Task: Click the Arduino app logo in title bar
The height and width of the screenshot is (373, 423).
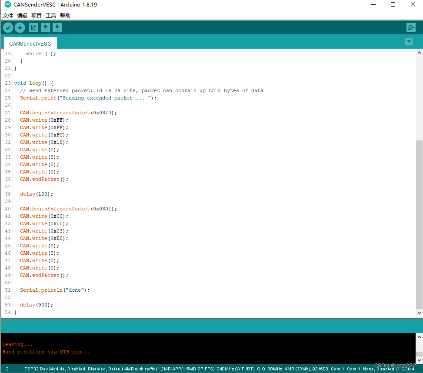Action: [8, 4]
